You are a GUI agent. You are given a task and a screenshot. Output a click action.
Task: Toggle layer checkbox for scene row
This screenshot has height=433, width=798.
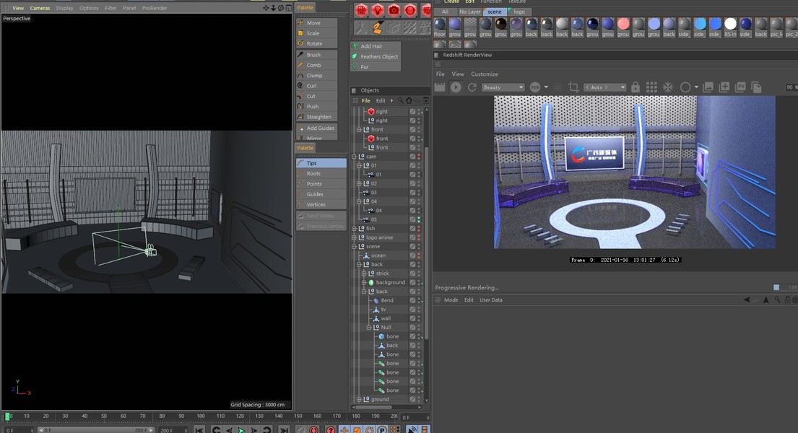(x=413, y=247)
